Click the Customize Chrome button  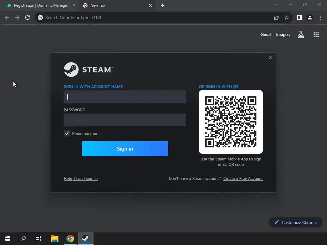[295, 222]
